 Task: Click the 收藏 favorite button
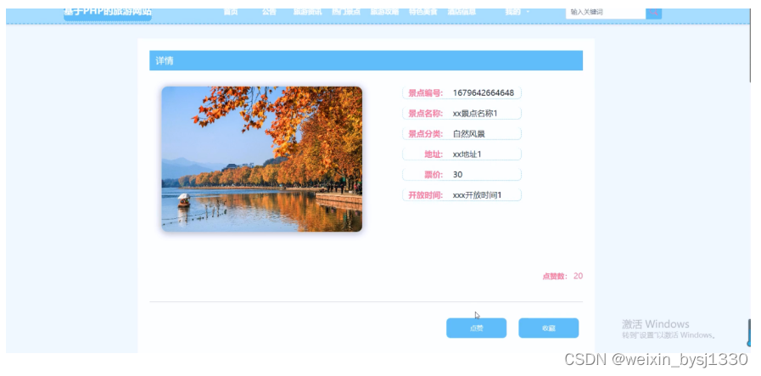pyautogui.click(x=548, y=328)
